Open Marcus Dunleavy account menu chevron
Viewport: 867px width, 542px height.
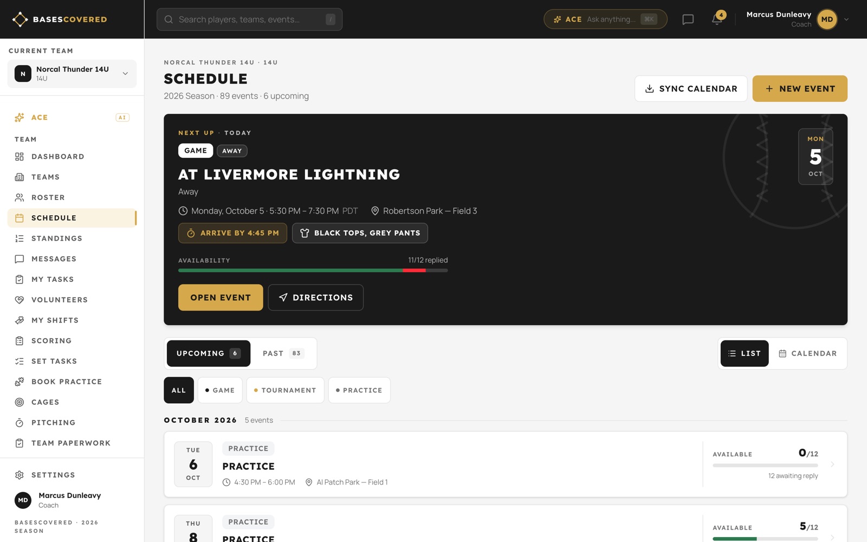[846, 20]
